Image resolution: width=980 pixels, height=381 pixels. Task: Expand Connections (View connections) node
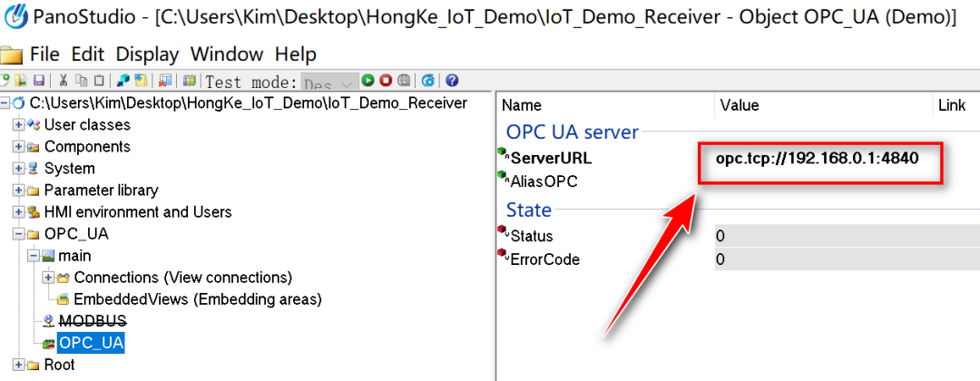[x=47, y=278]
